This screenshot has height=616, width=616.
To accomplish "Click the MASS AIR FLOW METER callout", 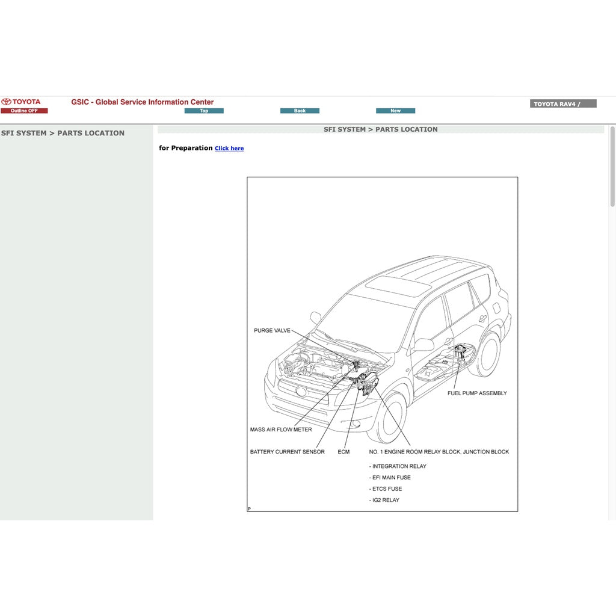I will pos(280,429).
